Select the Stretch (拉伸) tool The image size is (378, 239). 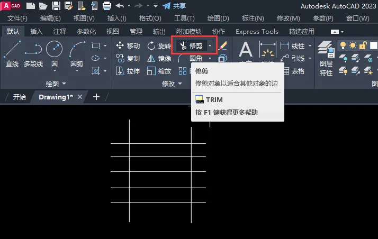[x=128, y=71]
